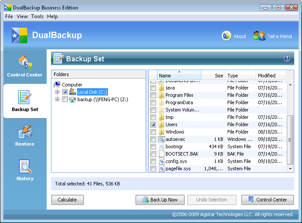302x223 pixels.
Task: Click the Computer icon in folder tree
Action: coord(57,84)
